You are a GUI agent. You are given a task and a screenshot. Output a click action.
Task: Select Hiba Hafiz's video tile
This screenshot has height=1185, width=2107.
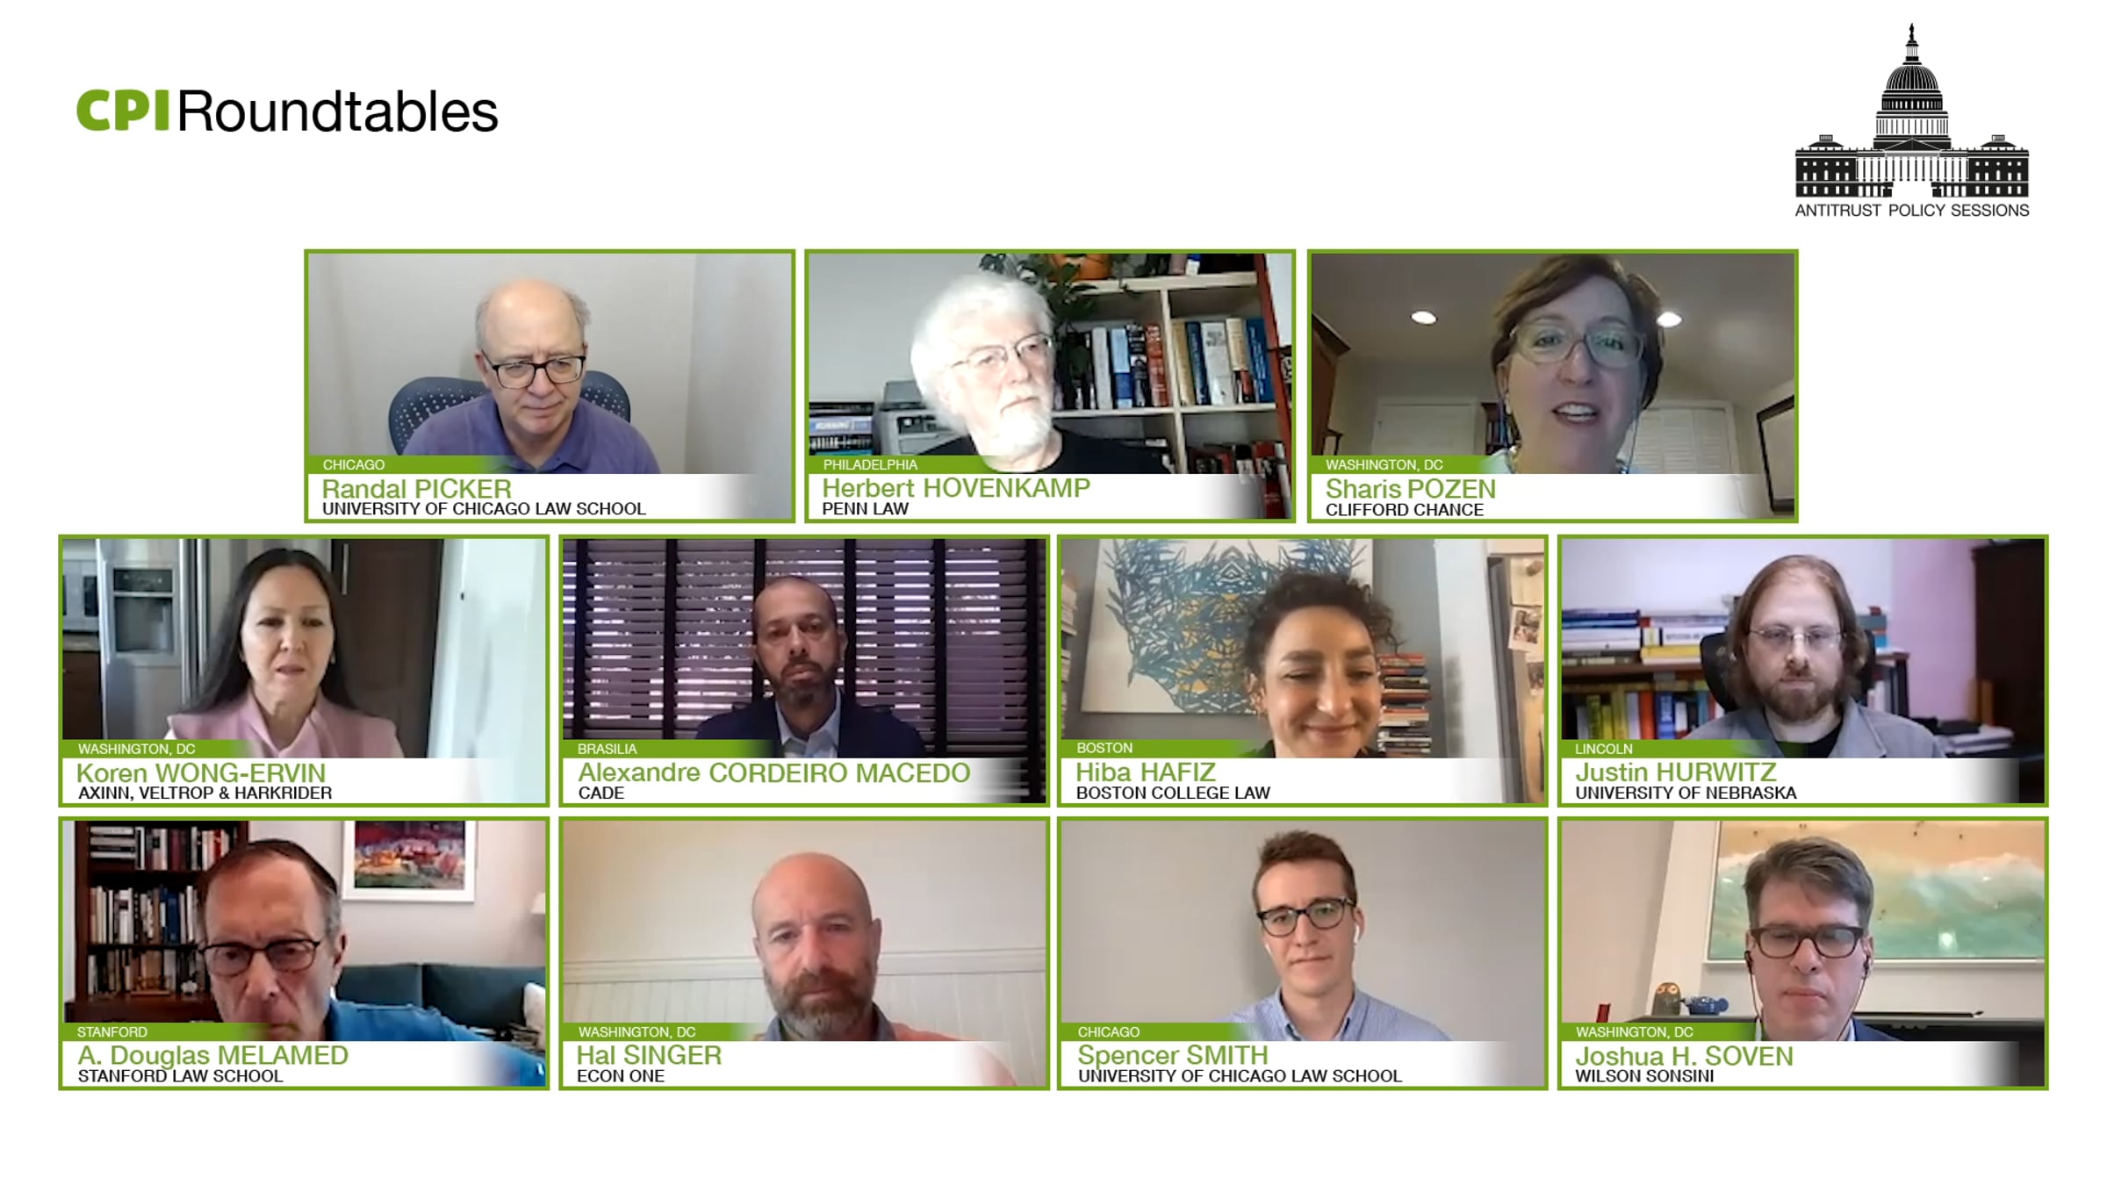pos(1303,671)
